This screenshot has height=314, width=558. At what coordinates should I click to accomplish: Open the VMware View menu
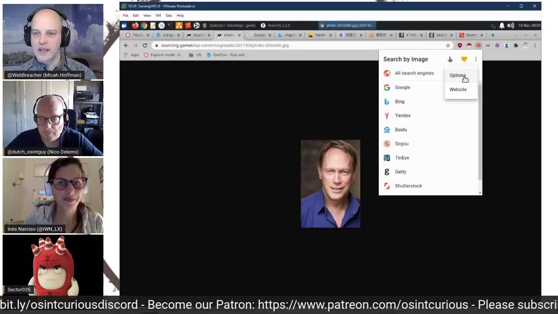(x=147, y=16)
